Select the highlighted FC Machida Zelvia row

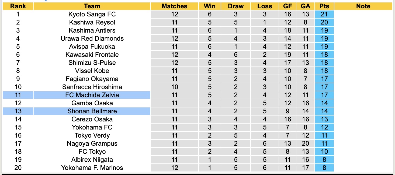tap(92, 95)
